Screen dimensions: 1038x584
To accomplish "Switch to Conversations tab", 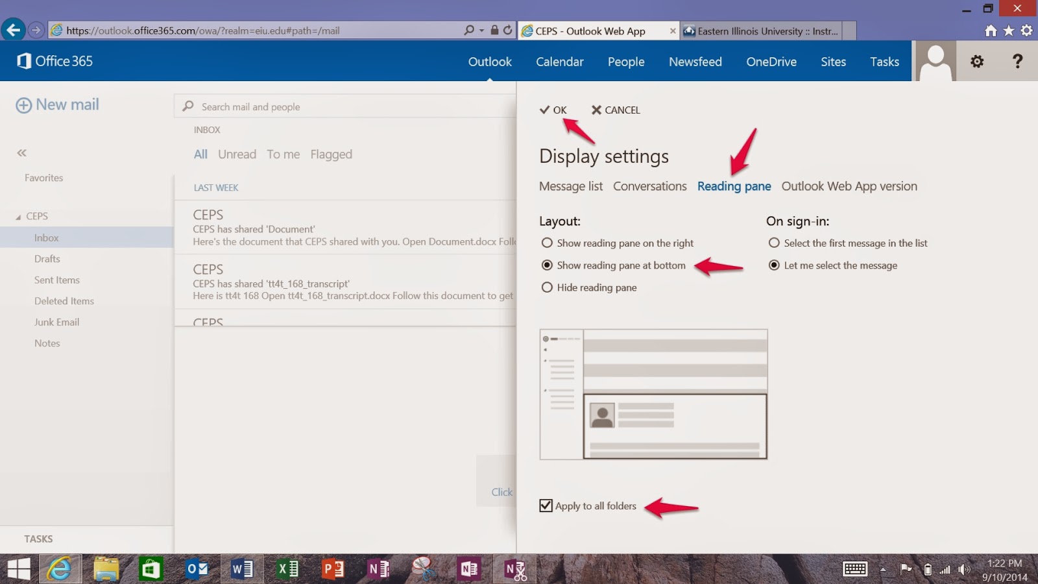I will (x=649, y=186).
